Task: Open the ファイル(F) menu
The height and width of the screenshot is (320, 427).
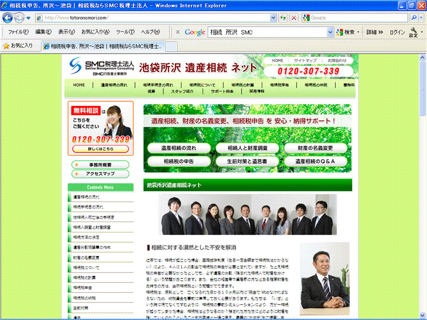Action: tap(18, 32)
